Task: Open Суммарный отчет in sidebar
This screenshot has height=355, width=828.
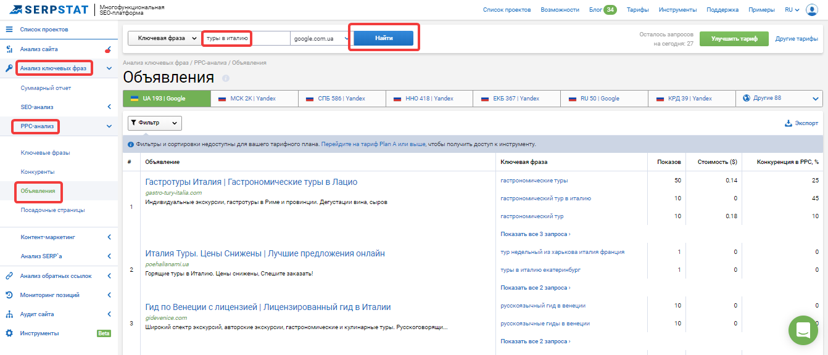Action: [x=46, y=88]
